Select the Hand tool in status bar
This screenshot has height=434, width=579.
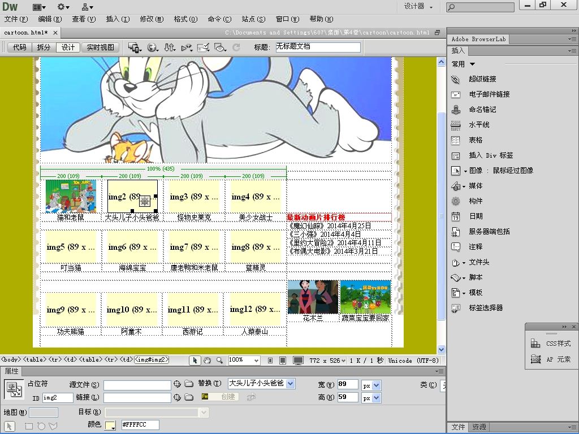[207, 361]
